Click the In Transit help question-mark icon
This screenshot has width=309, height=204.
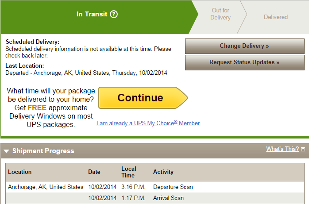pyautogui.click(x=114, y=14)
